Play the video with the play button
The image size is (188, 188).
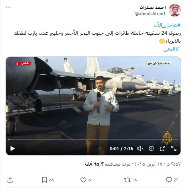coord(12,149)
